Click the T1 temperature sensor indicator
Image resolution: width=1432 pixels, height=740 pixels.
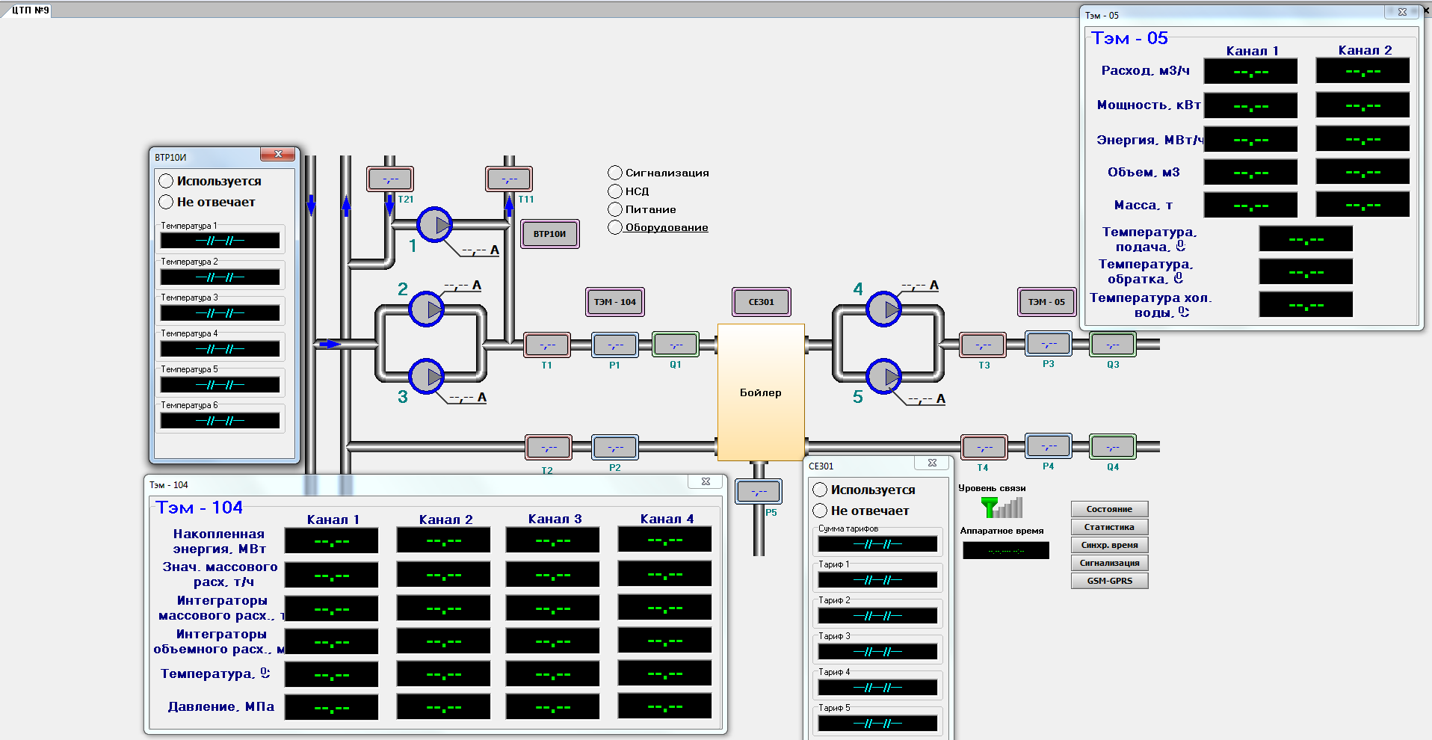547,345
